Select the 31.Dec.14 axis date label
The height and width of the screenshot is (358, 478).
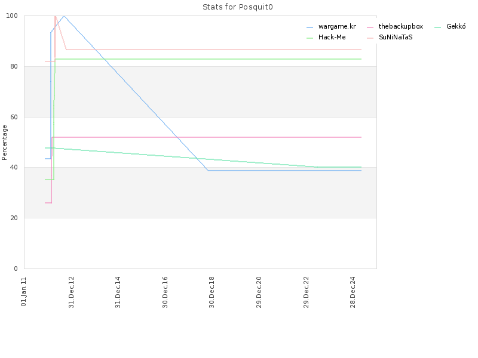tap(118, 292)
